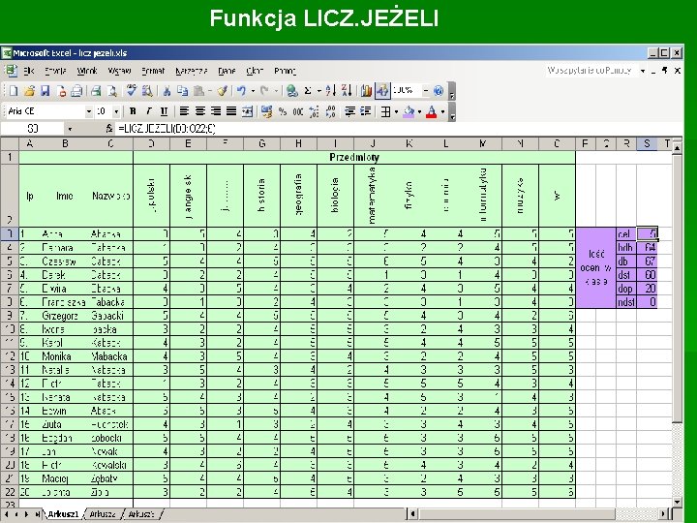Justify cell text
The height and width of the screenshot is (523, 697).
pyautogui.click(x=231, y=111)
